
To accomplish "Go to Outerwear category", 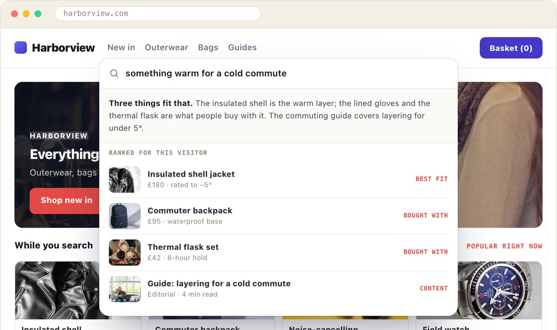I will pyautogui.click(x=166, y=47).
